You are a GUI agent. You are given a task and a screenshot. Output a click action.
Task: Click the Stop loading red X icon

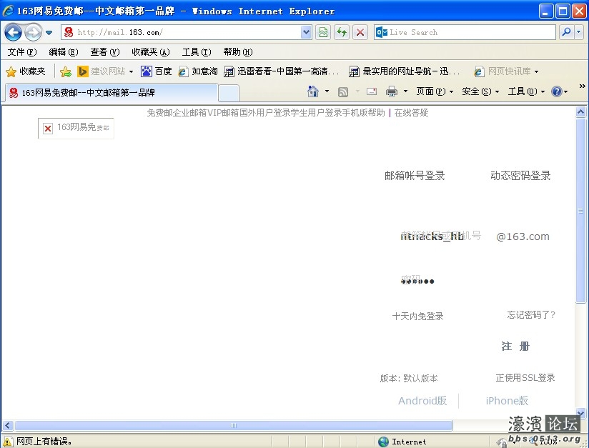pyautogui.click(x=360, y=32)
